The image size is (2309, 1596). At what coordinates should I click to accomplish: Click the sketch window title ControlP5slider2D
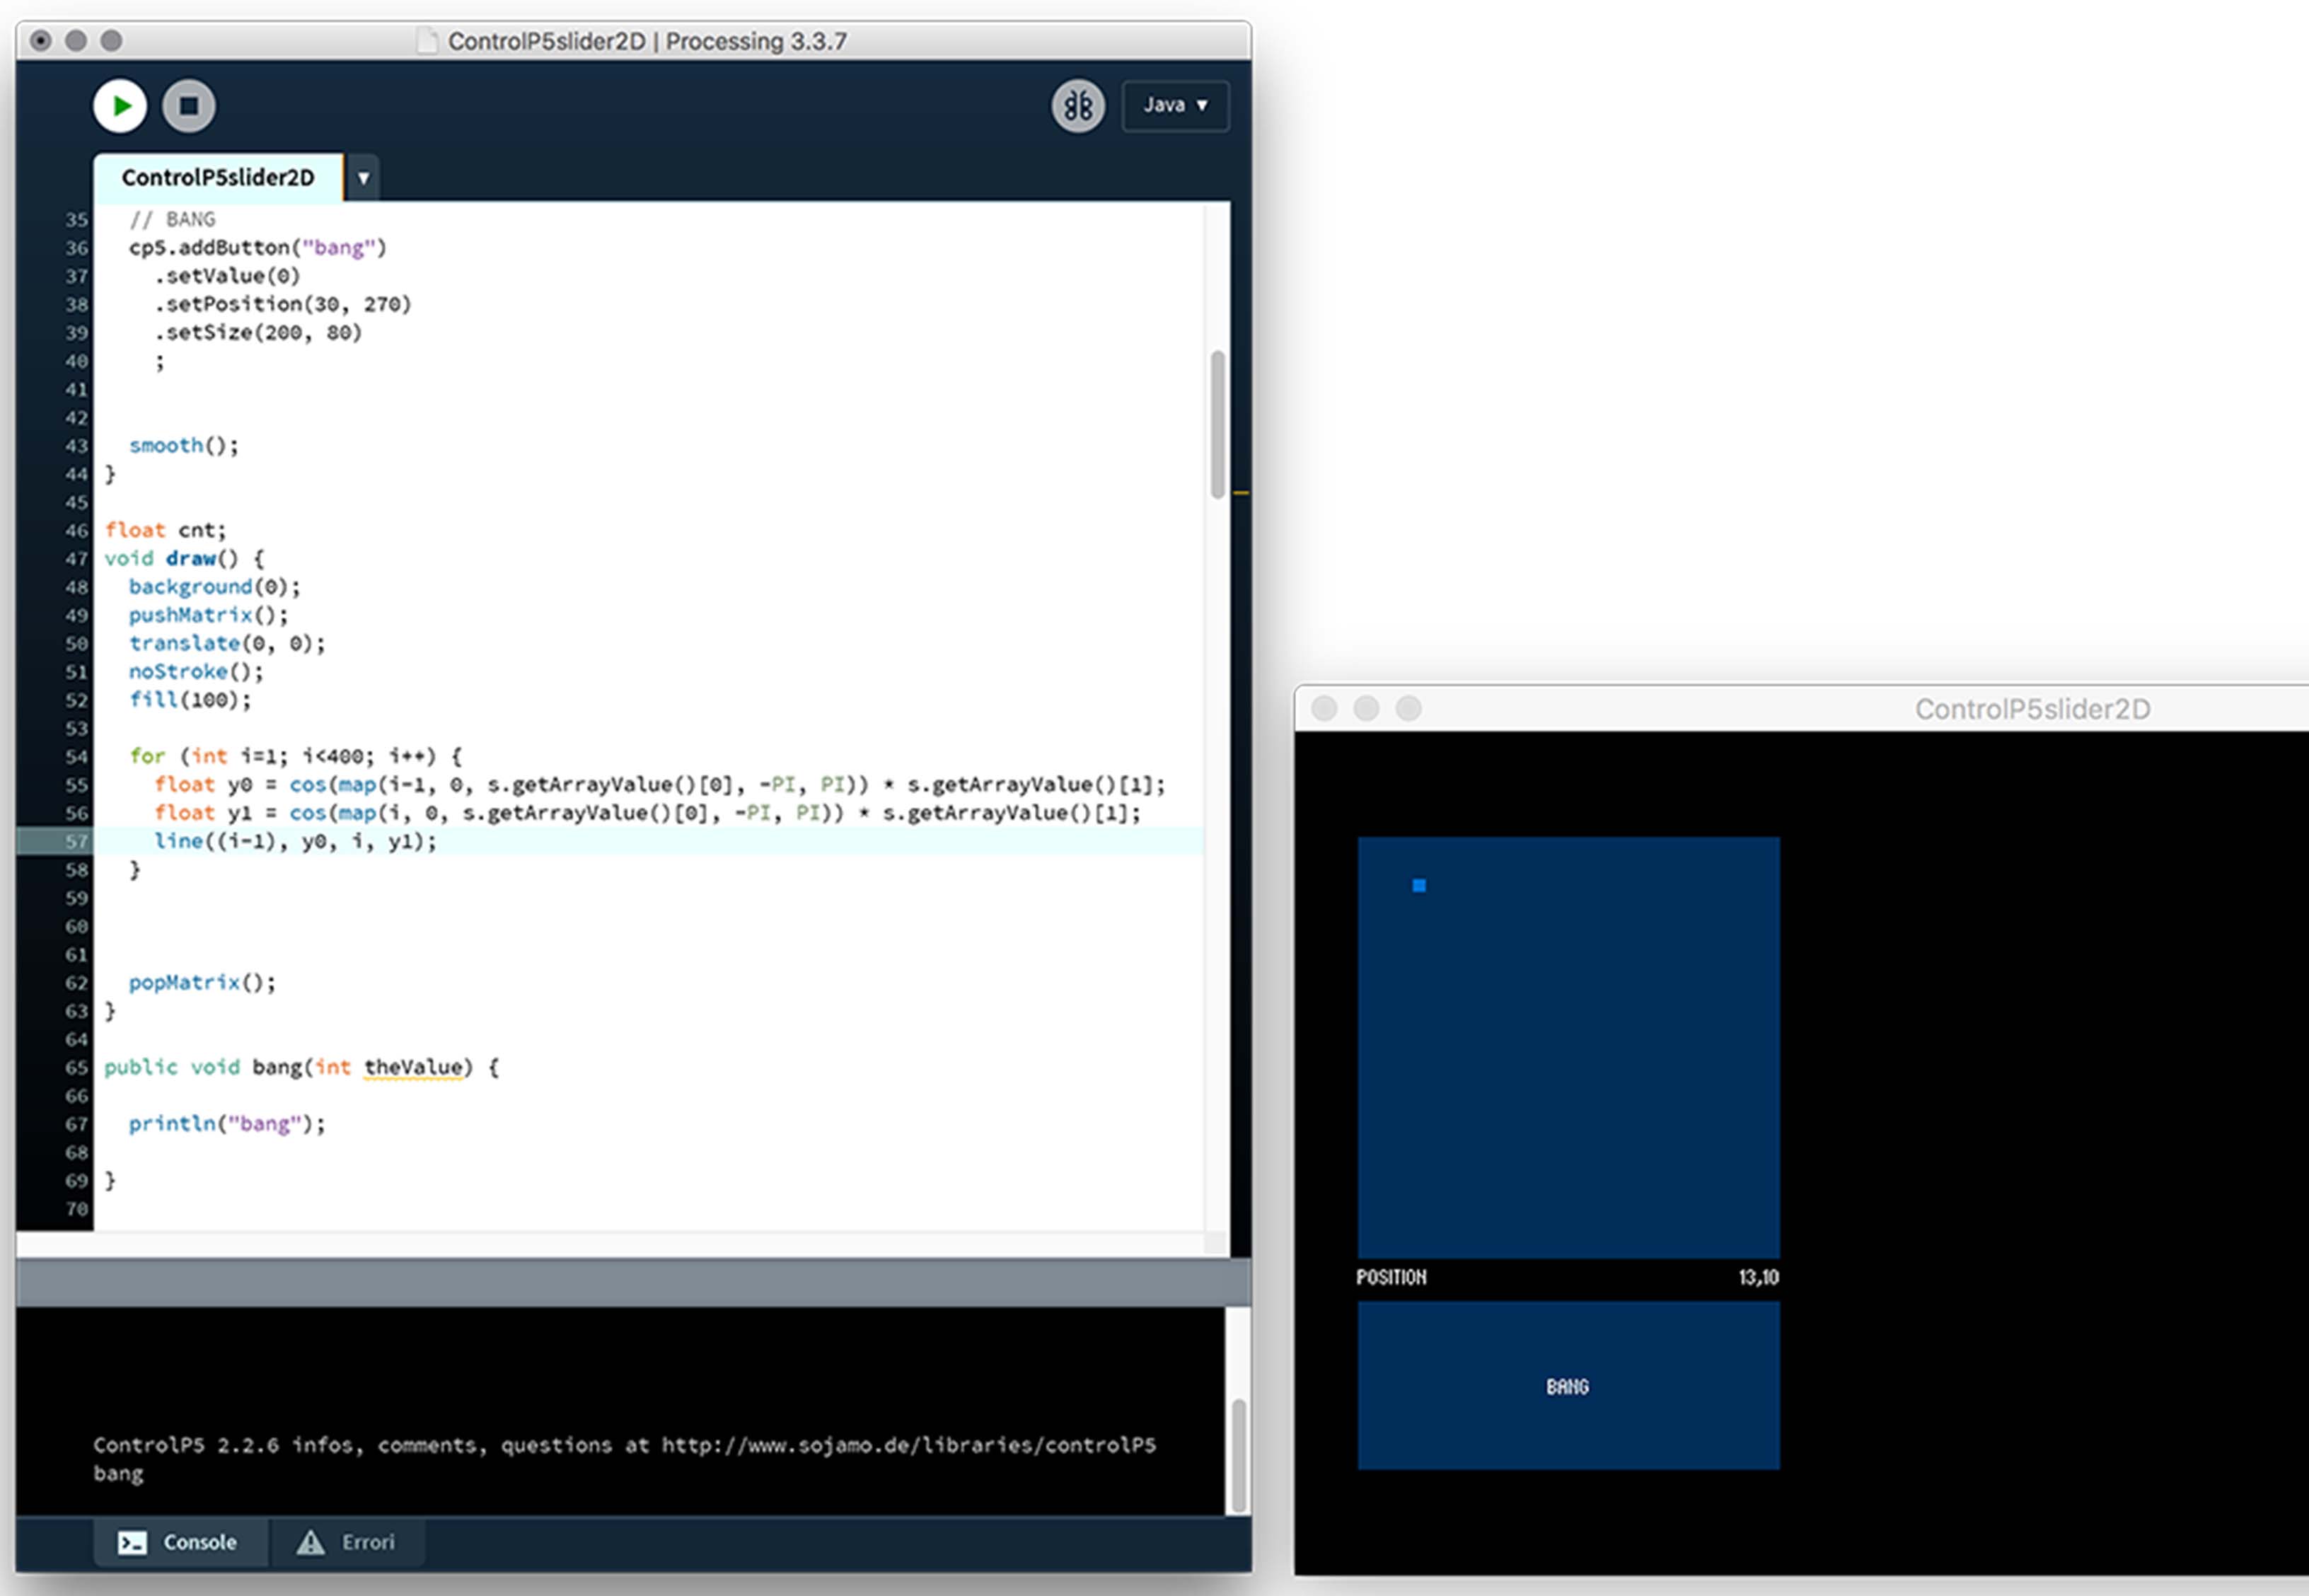point(2032,709)
